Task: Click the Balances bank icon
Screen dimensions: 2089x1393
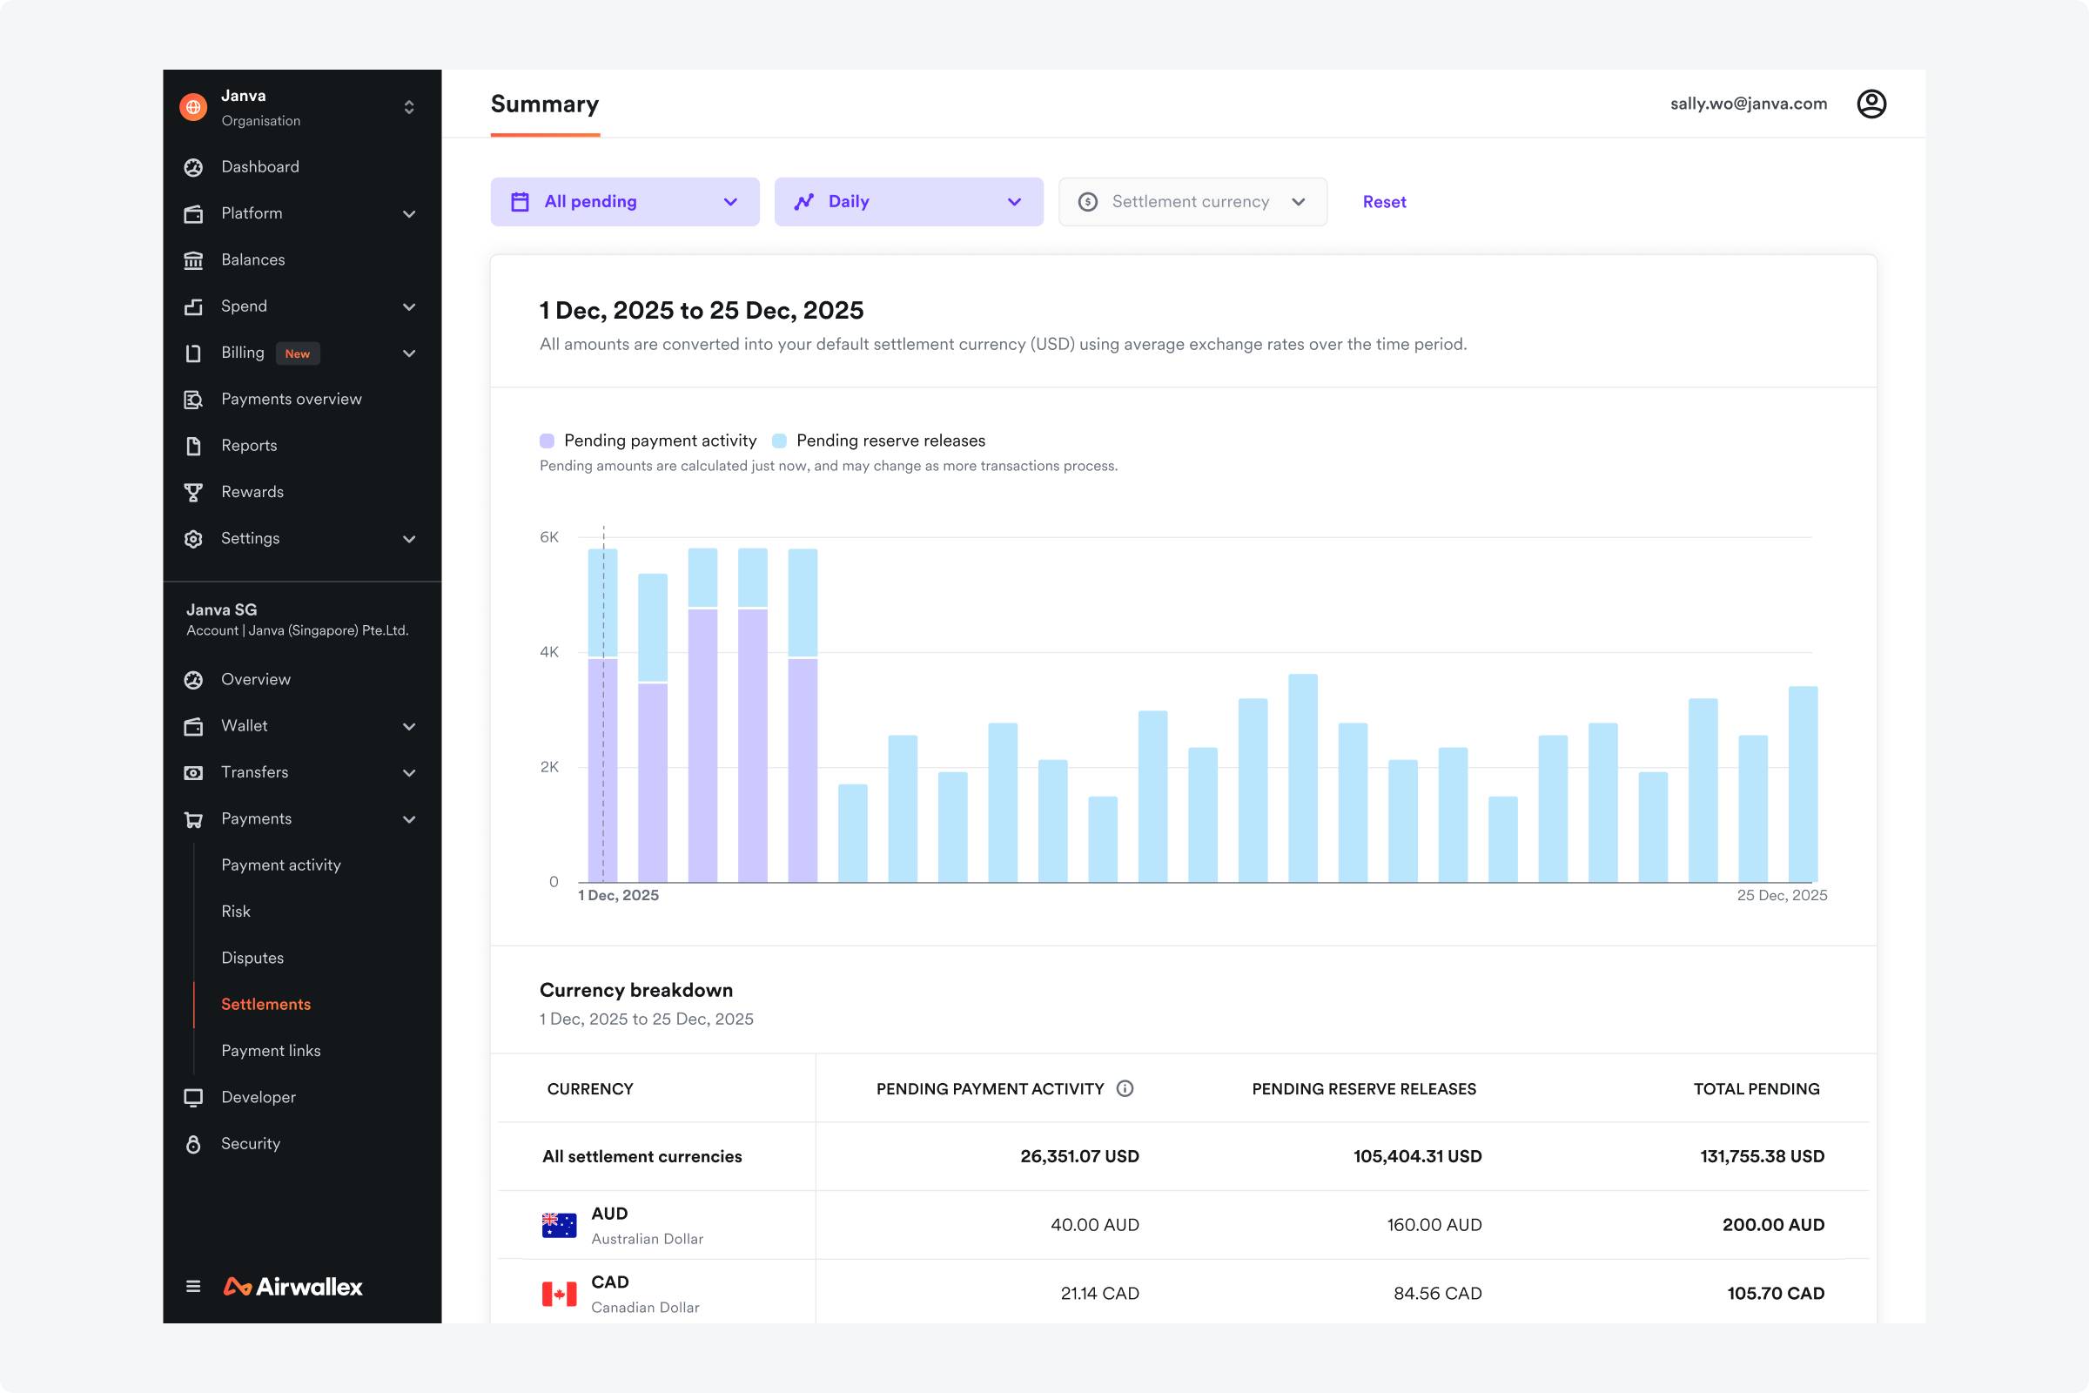Action: pos(192,260)
